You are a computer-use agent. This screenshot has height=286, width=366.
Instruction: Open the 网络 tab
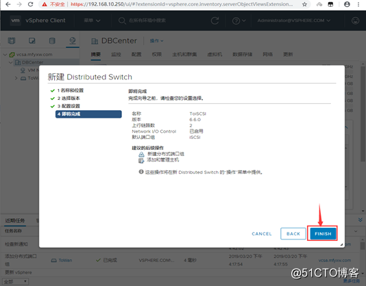(x=268, y=55)
